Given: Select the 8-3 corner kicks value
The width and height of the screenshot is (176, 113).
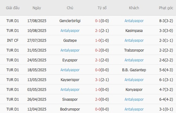Looking at the screenshot, I should click(x=162, y=21).
